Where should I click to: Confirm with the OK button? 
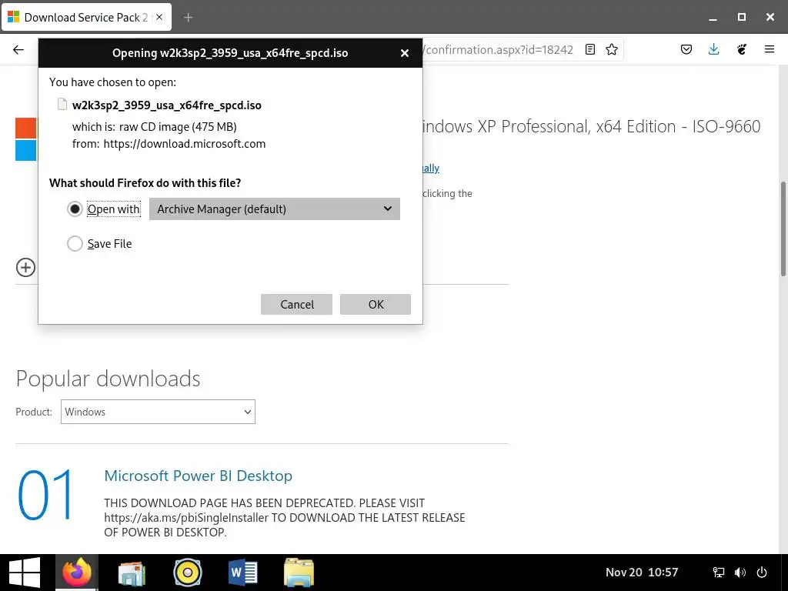376,305
